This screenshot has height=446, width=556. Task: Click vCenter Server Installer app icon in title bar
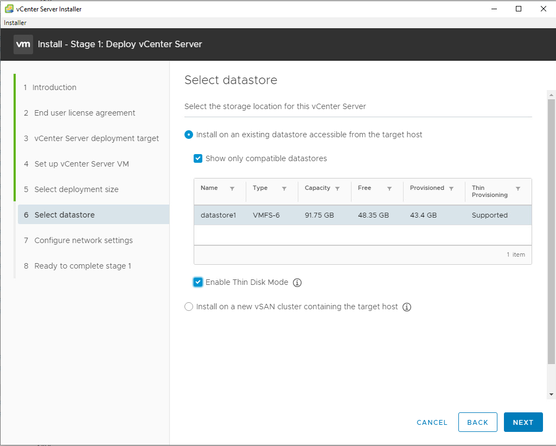(9, 9)
